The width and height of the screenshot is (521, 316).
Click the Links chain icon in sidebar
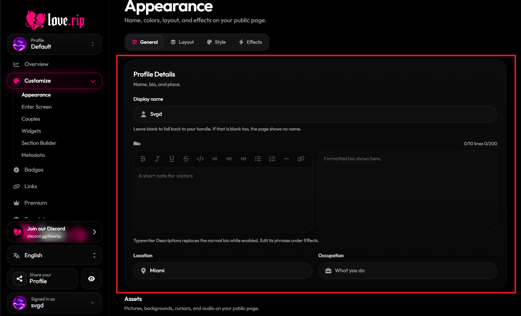coord(16,186)
